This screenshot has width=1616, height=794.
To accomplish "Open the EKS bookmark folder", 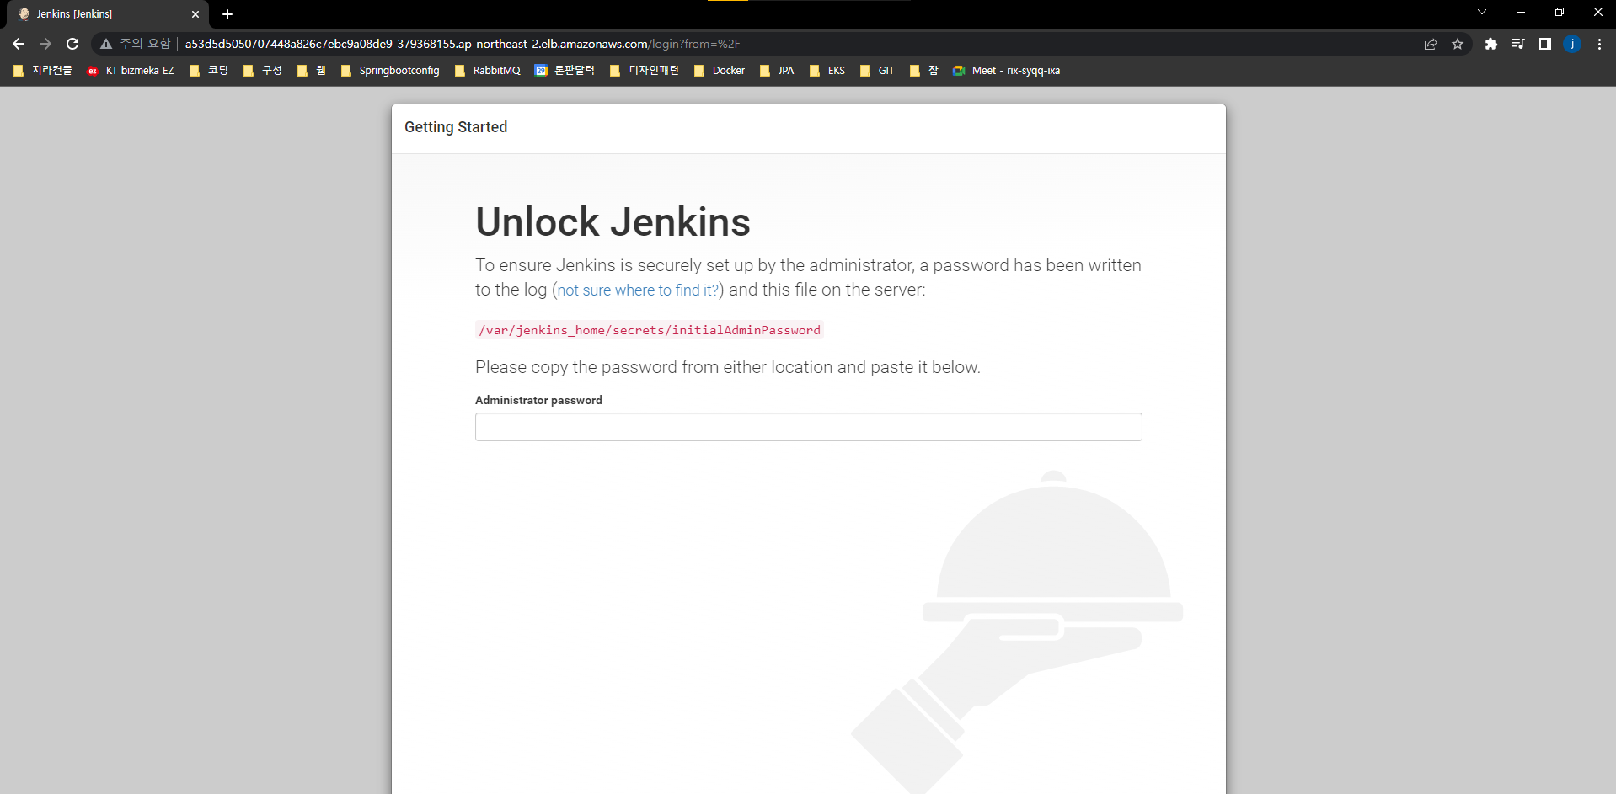I will click(827, 71).
